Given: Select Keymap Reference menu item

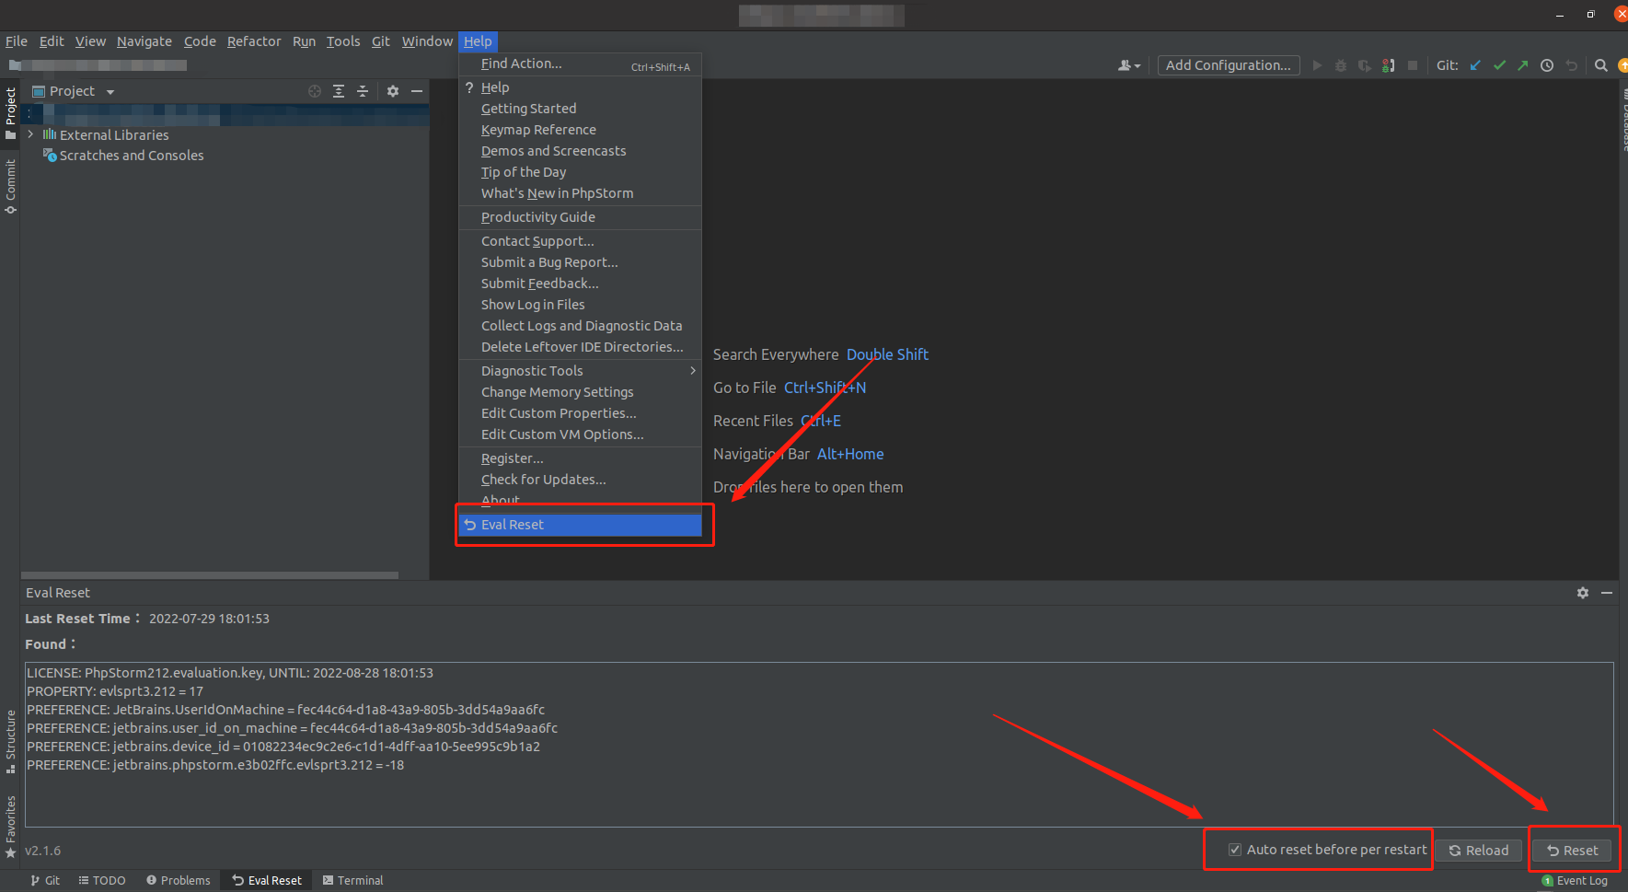Looking at the screenshot, I should tap(580, 130).
